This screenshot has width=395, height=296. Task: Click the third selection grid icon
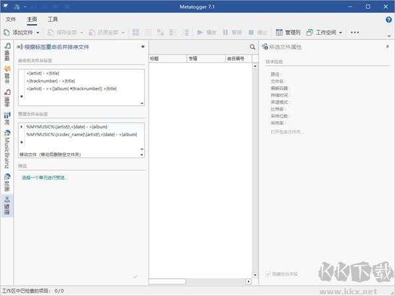click(x=160, y=32)
